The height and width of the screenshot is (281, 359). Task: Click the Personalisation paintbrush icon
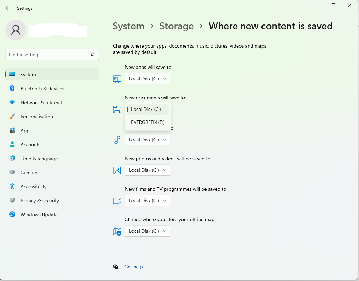tap(12, 117)
